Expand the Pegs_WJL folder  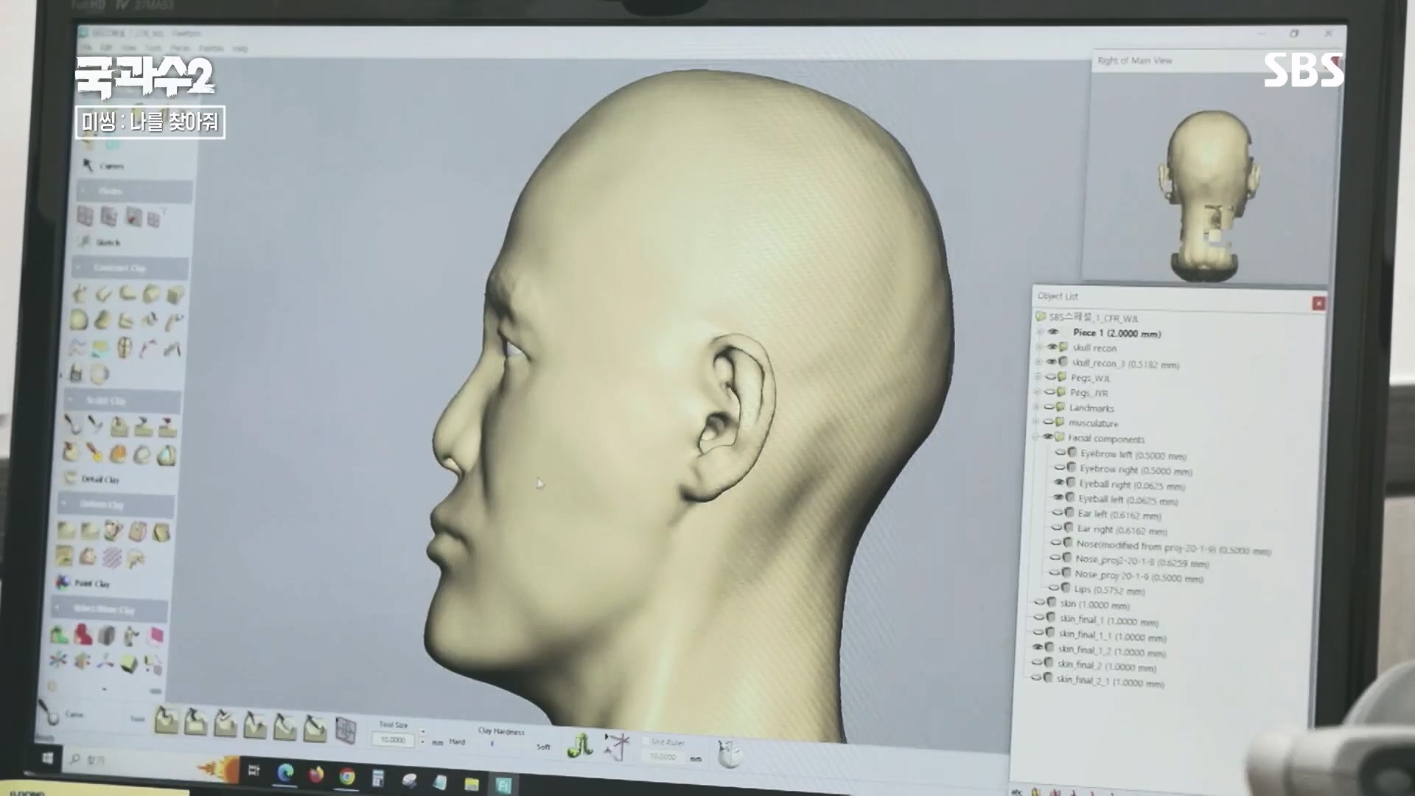click(1038, 377)
